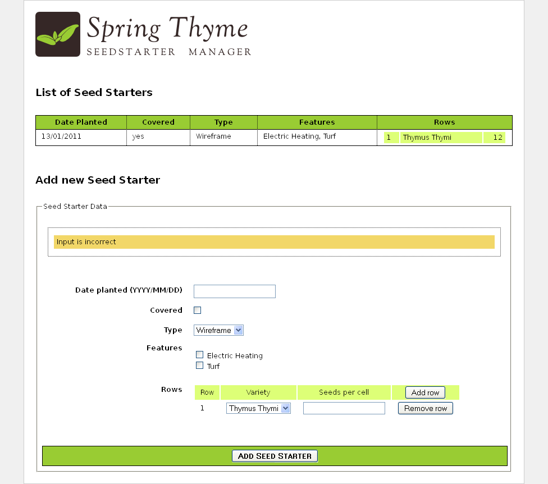Click the Spring Thyme leaf logo
The height and width of the screenshot is (484, 548).
[x=57, y=34]
